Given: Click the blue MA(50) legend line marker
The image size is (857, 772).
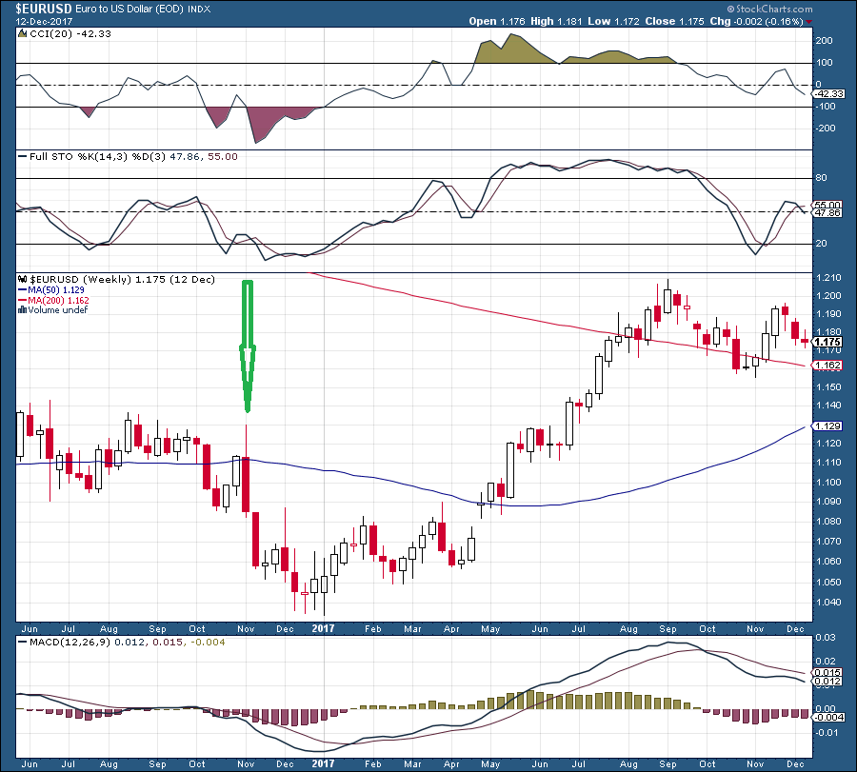Looking at the screenshot, I should tap(23, 290).
